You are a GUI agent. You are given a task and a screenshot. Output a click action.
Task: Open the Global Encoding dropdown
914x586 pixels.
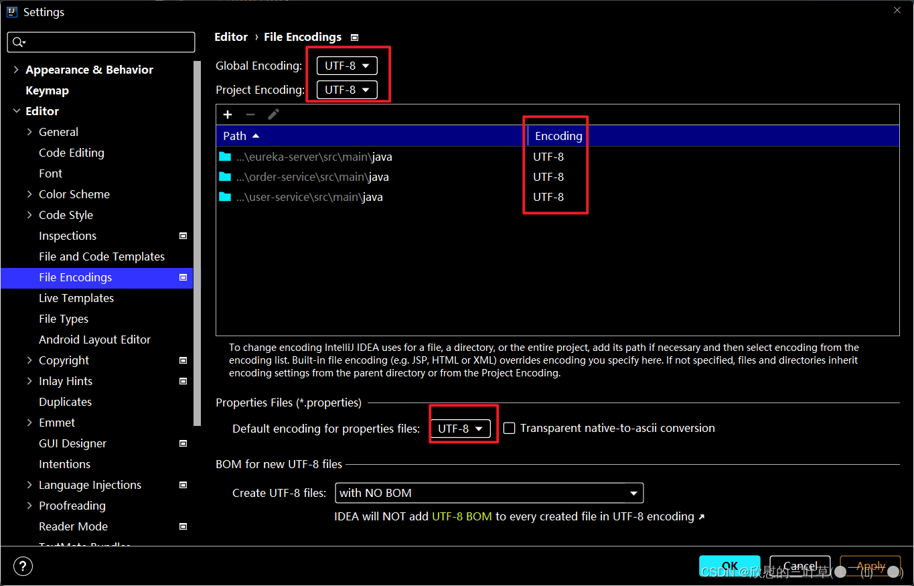(x=347, y=66)
